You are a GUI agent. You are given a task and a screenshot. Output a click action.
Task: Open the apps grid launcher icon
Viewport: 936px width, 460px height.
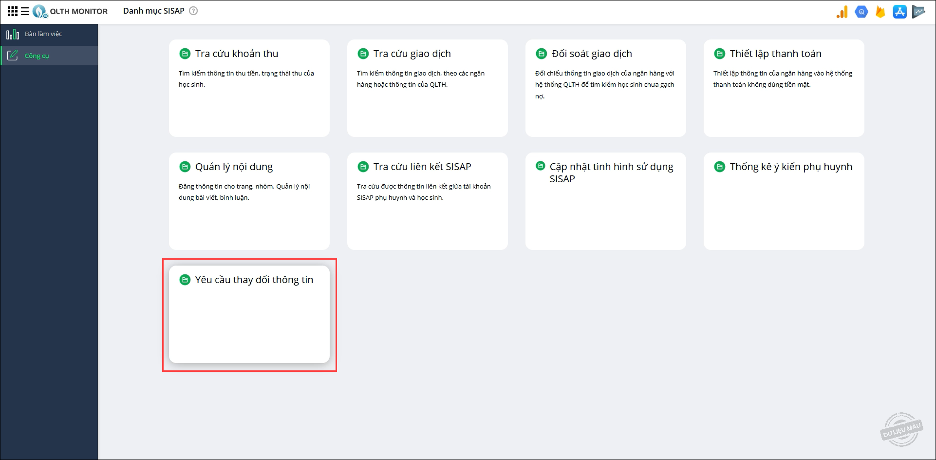tap(13, 11)
